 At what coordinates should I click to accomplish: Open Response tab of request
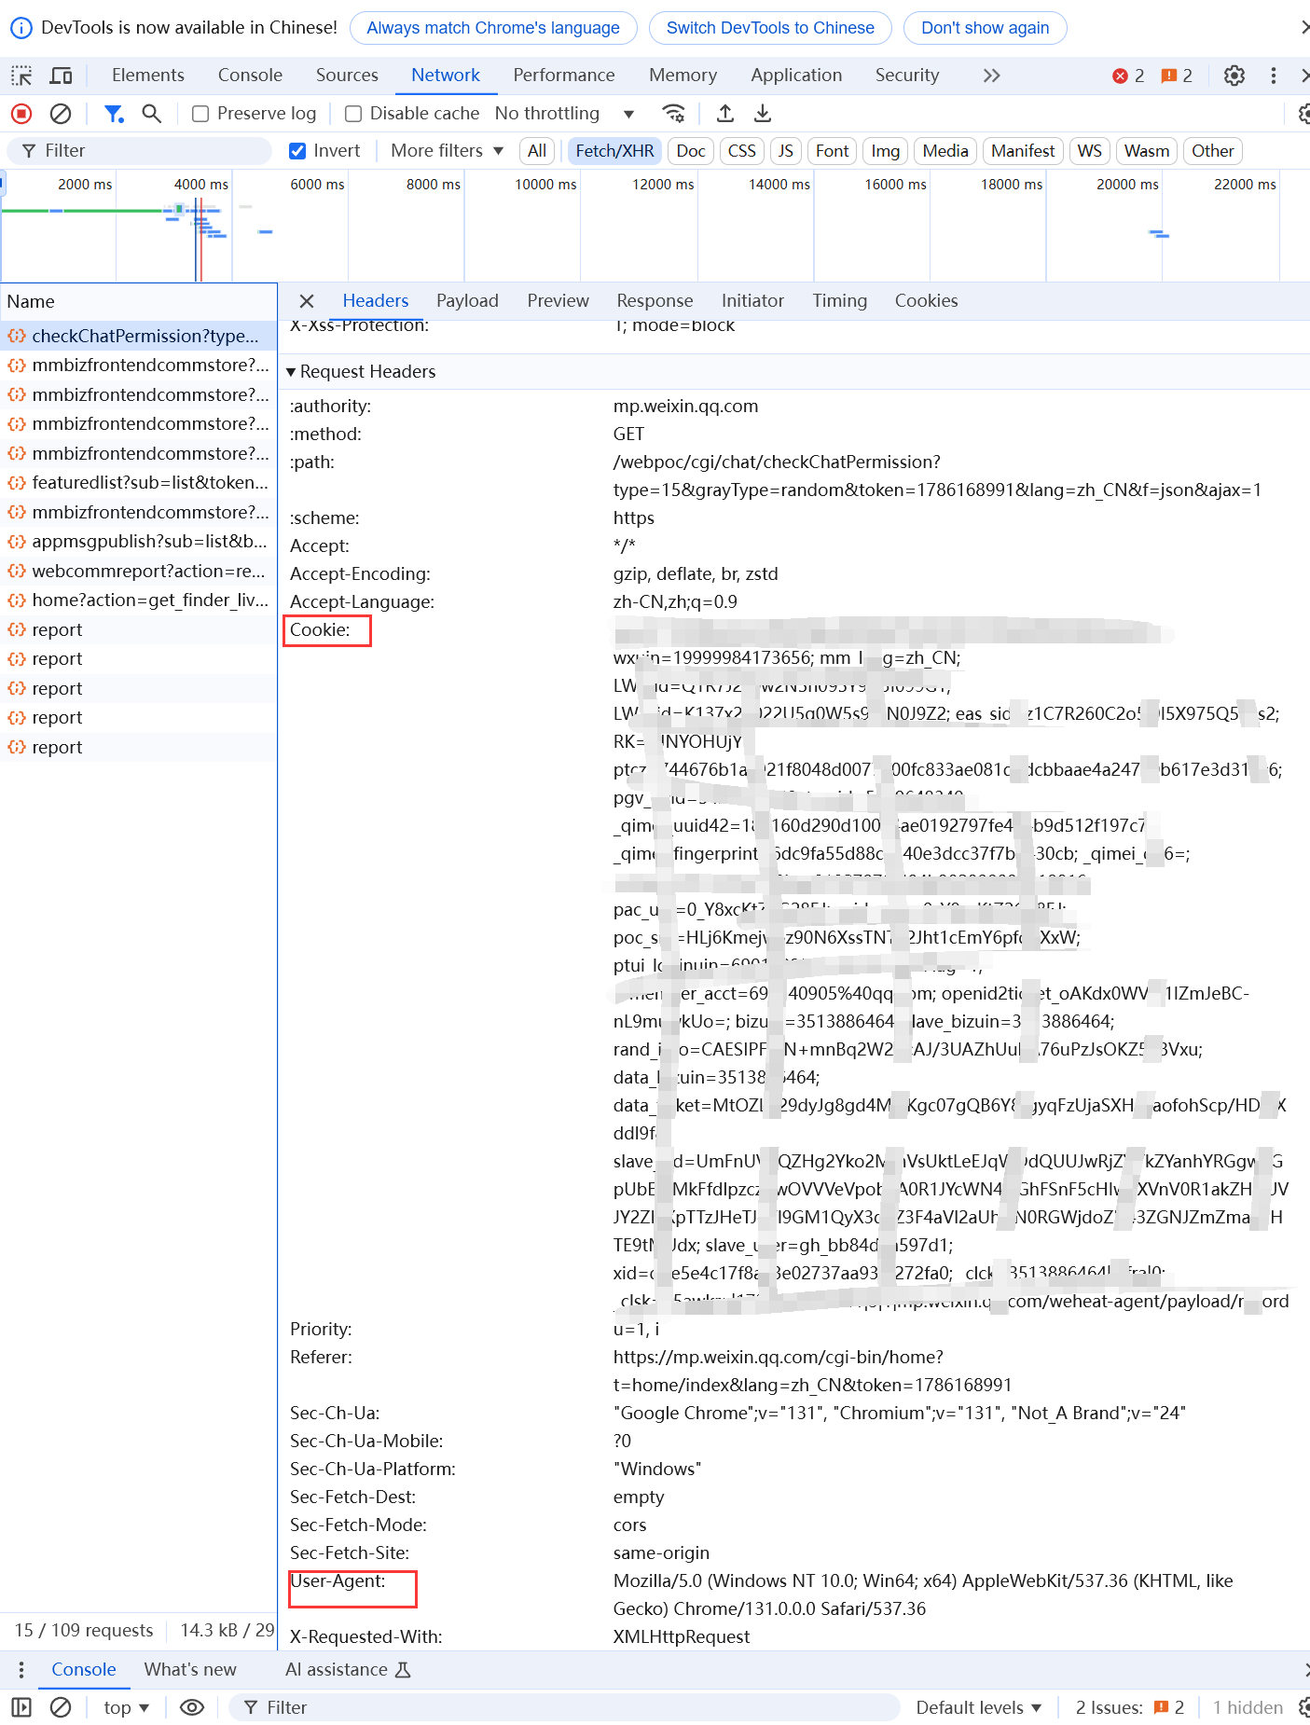(655, 301)
